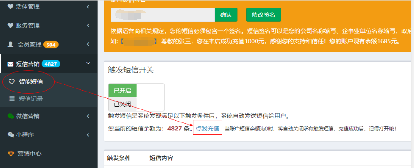
Task: Click the 触发短信开关 heading
Action: point(131,70)
